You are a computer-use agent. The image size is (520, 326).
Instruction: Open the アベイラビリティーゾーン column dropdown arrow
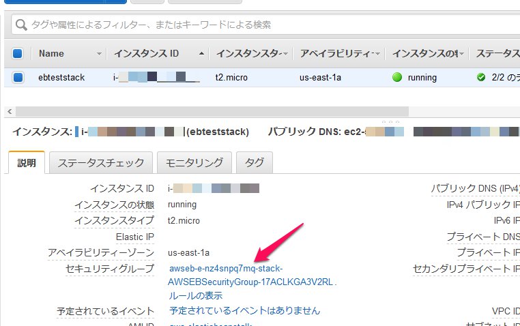377,53
